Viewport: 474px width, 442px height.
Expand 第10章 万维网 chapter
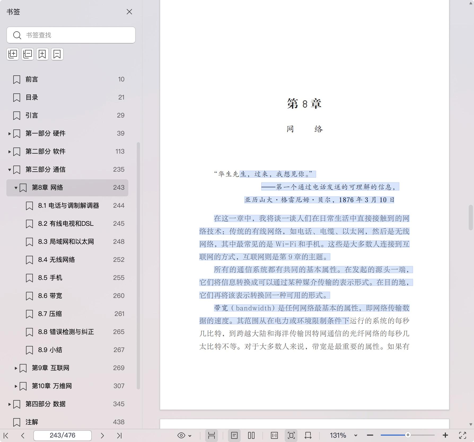16,386
